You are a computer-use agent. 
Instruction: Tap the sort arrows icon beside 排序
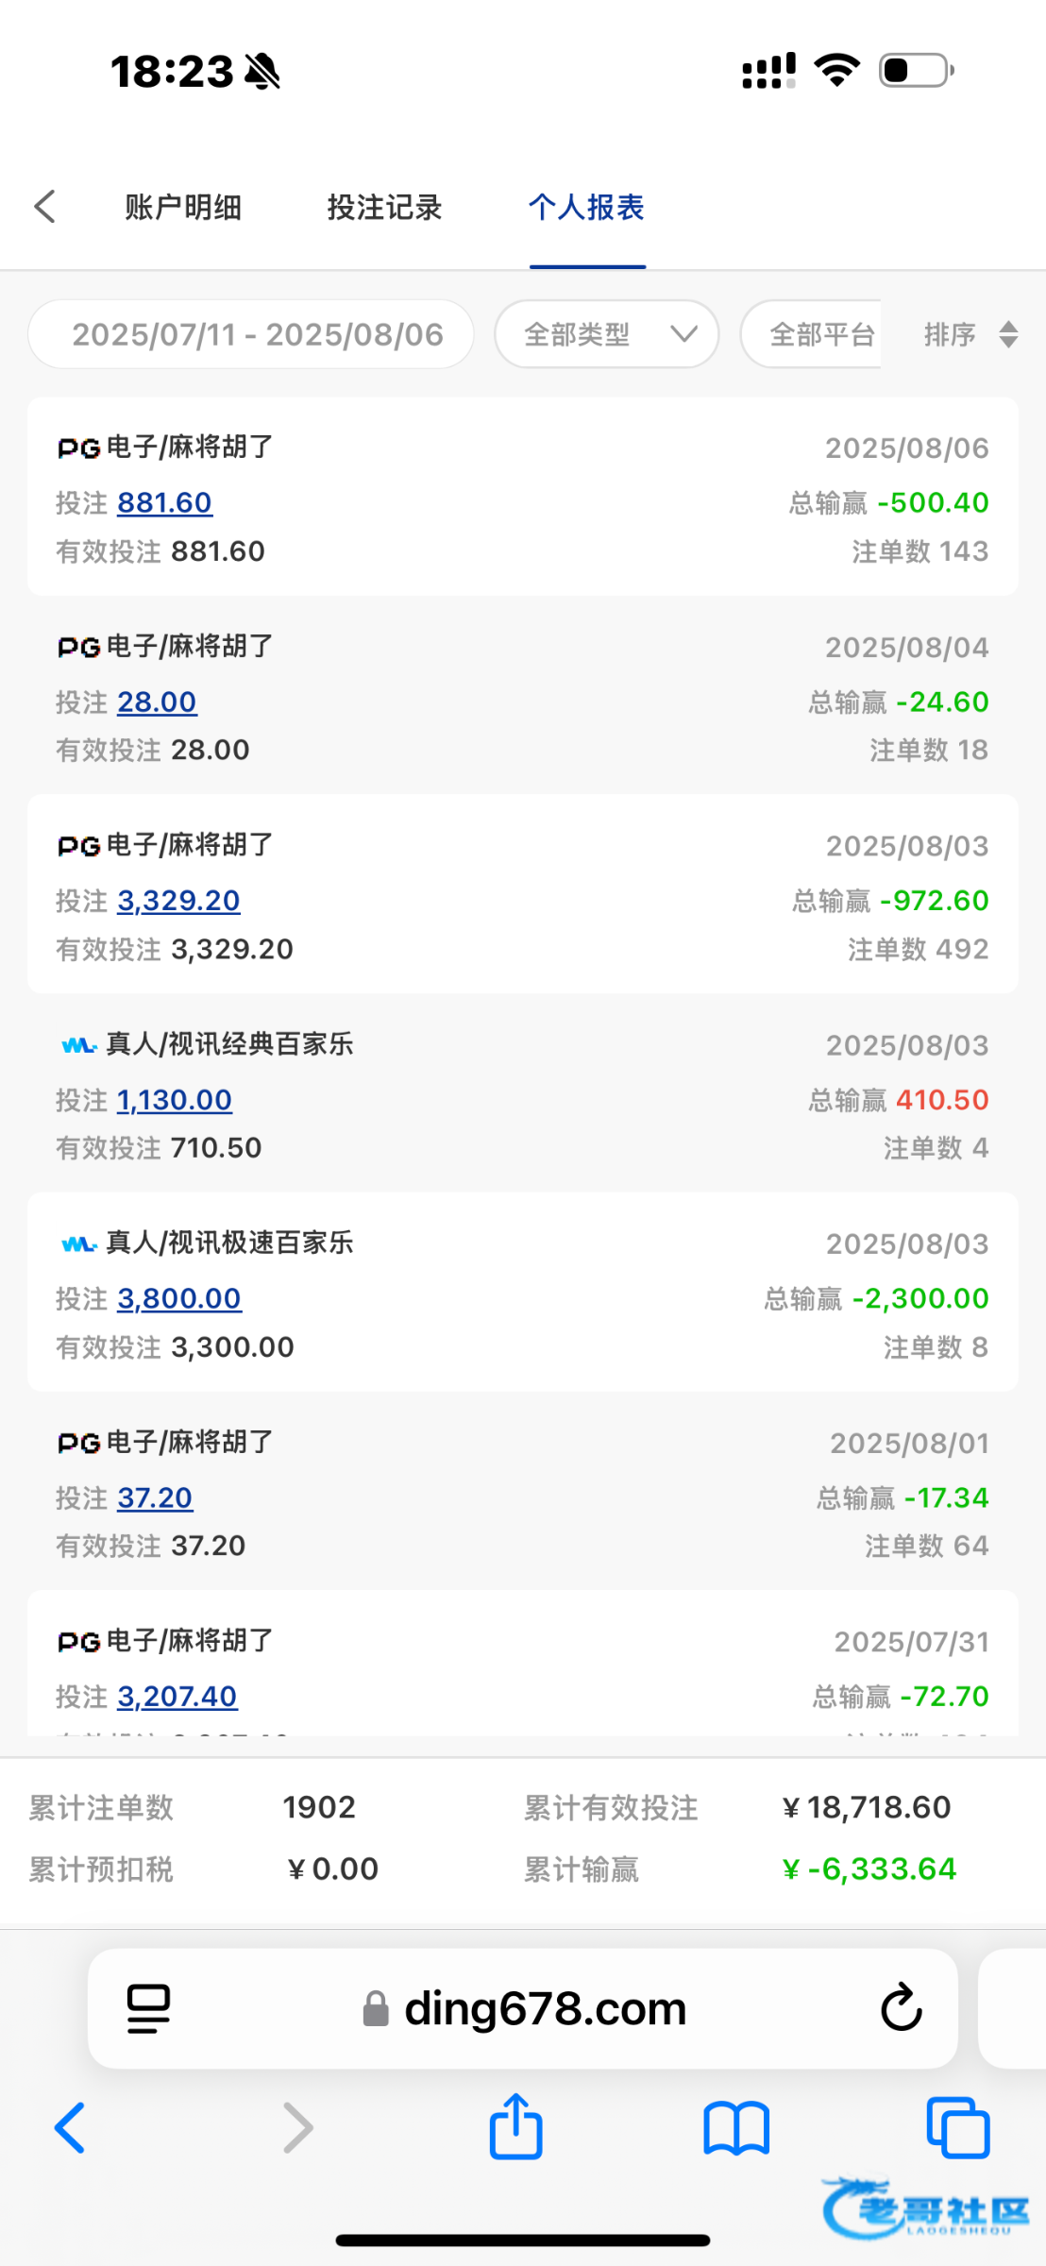click(1008, 334)
